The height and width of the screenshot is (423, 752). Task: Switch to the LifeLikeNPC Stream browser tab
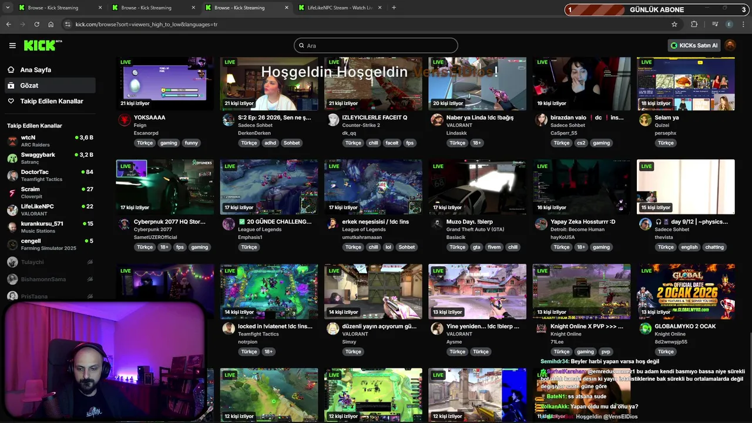[340, 8]
